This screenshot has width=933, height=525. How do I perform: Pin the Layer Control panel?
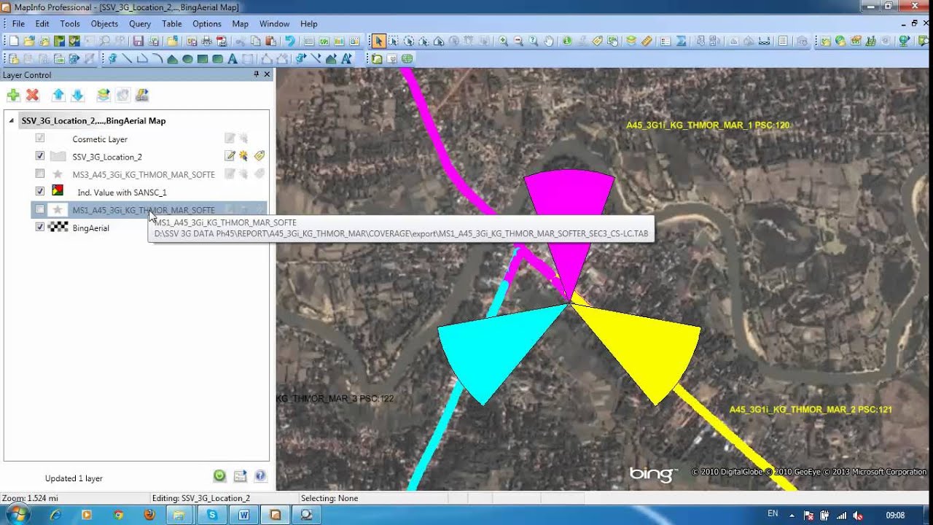(x=256, y=74)
